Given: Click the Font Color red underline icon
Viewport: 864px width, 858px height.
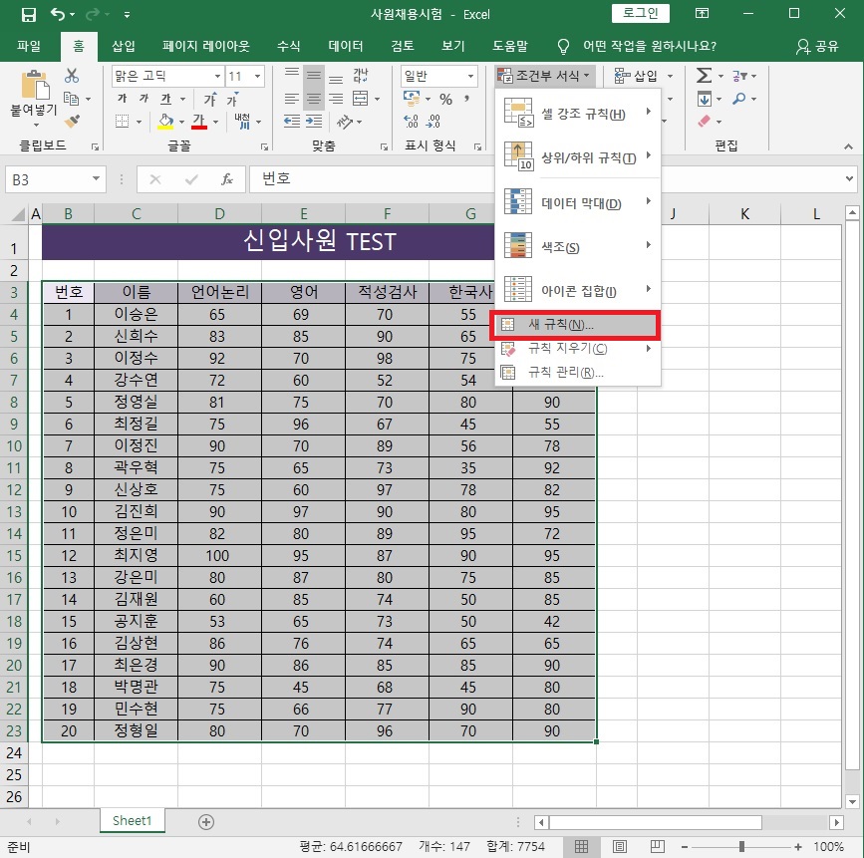Looking at the screenshot, I should pyautogui.click(x=199, y=122).
